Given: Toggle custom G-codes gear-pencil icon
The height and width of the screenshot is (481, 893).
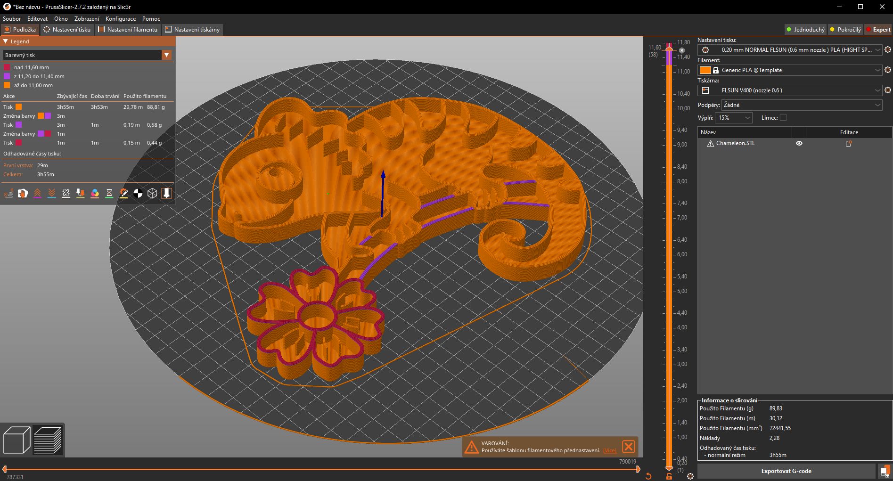Looking at the screenshot, I should tap(123, 193).
